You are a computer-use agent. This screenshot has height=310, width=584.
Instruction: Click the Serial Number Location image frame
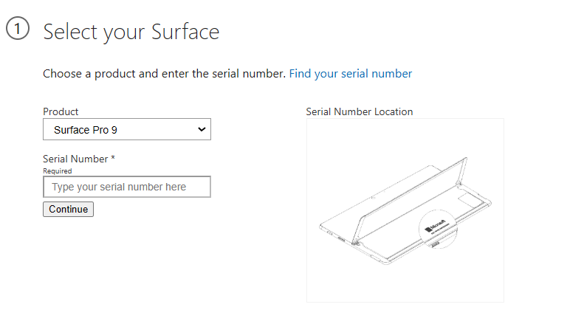405,210
